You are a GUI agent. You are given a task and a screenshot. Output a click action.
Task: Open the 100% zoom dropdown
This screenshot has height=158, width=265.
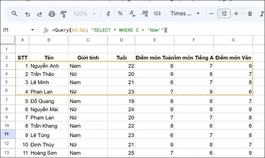pos(85,14)
